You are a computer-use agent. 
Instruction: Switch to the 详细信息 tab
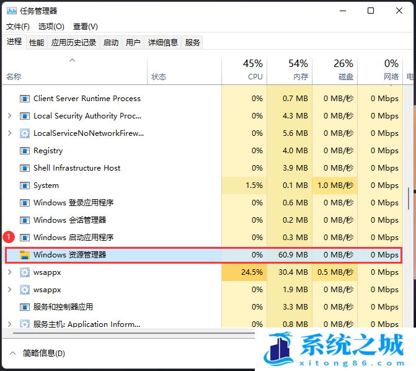[162, 42]
